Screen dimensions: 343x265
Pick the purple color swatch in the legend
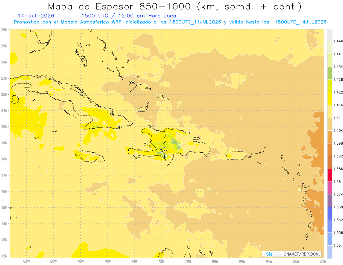click(330, 201)
